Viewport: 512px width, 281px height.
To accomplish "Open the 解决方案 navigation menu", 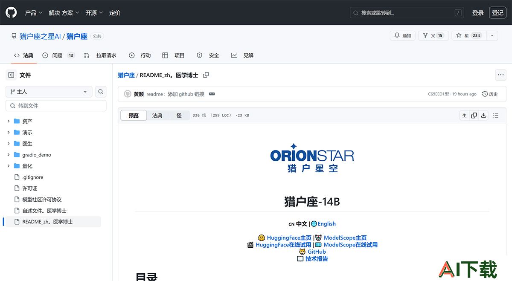I will pyautogui.click(x=64, y=13).
